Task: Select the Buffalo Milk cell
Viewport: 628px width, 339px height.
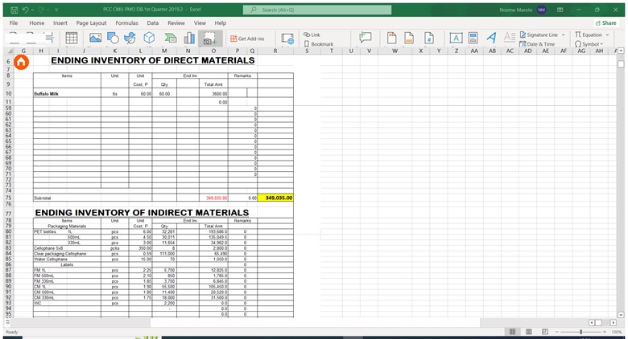Action: coord(67,93)
